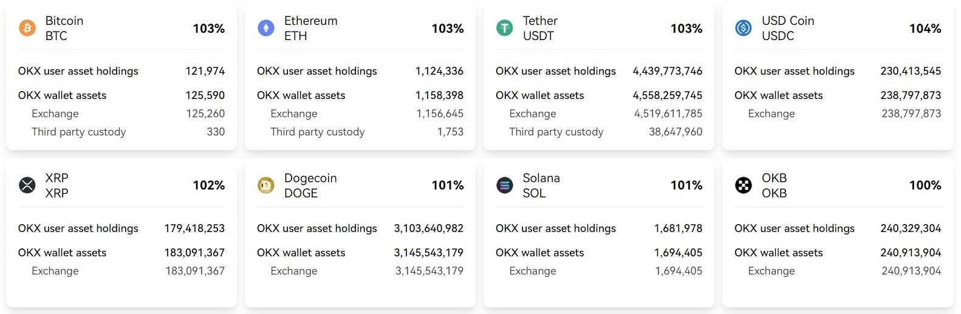This screenshot has width=961, height=314.
Task: Click the USD Coin blue logo icon
Action: [x=744, y=28]
